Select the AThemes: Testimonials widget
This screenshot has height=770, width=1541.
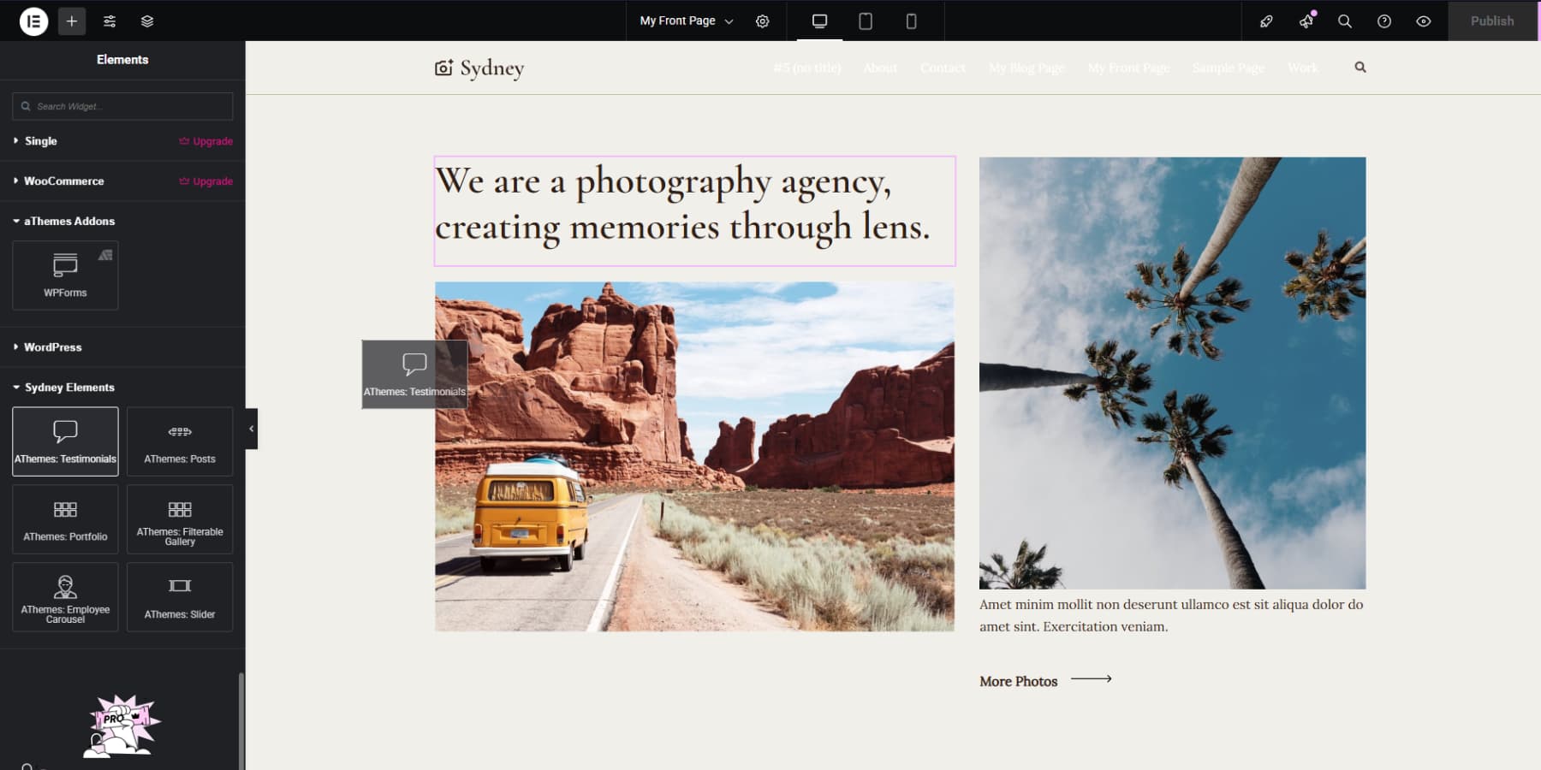click(x=65, y=441)
